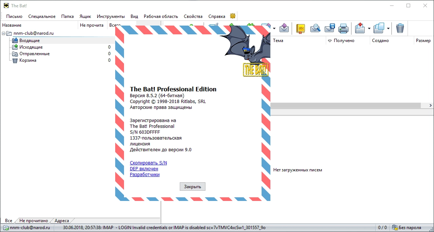Click the account icon in status bar

(x=6, y=228)
